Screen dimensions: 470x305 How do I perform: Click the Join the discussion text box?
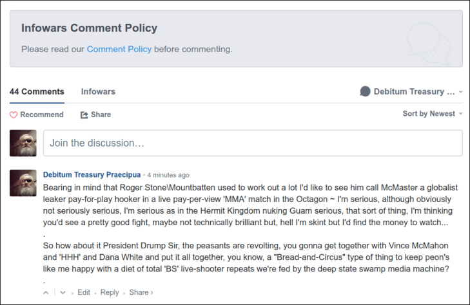tap(252, 143)
